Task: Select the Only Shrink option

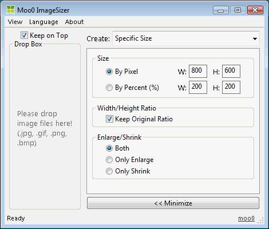Action: coord(109,171)
